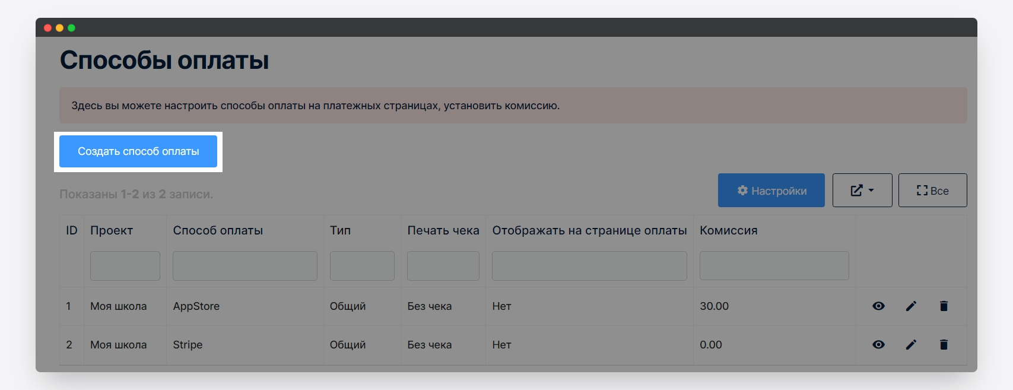The width and height of the screenshot is (1013, 390).
Task: Sort by the Комиссия column header
Action: (728, 231)
